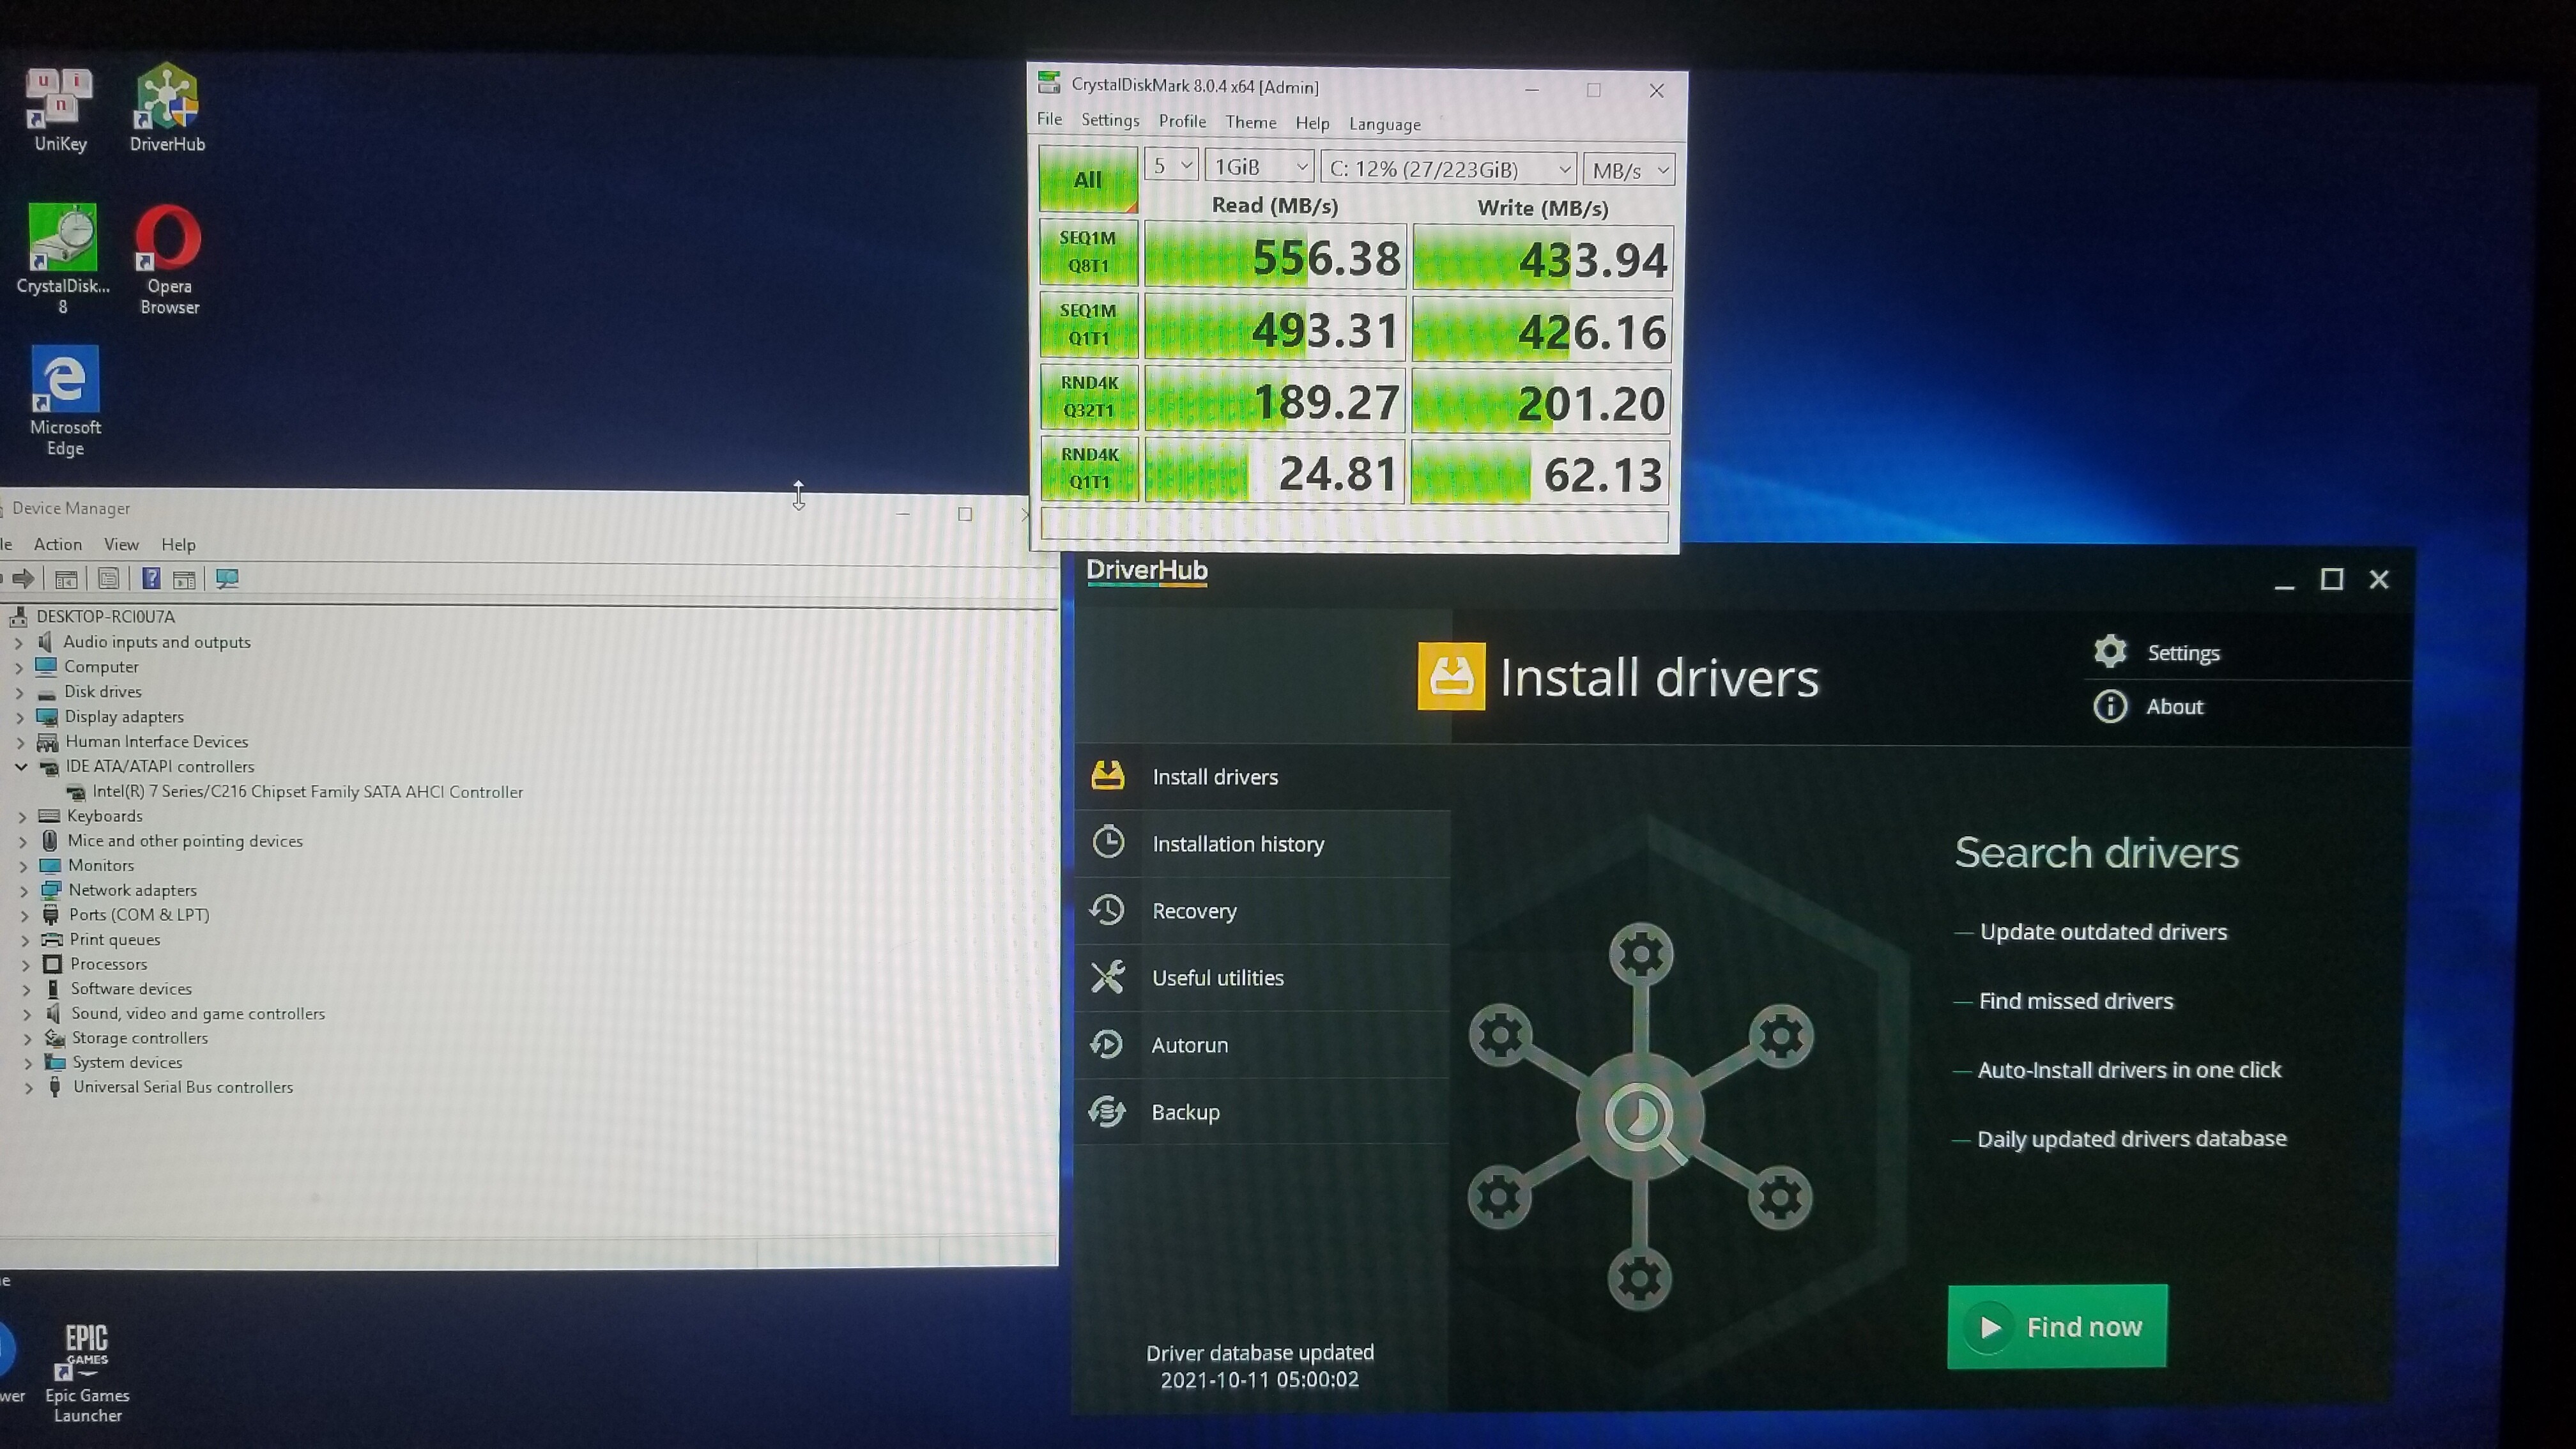This screenshot has height=1449, width=2576.
Task: Run the RND4K Q32T1 test
Action: [1089, 396]
